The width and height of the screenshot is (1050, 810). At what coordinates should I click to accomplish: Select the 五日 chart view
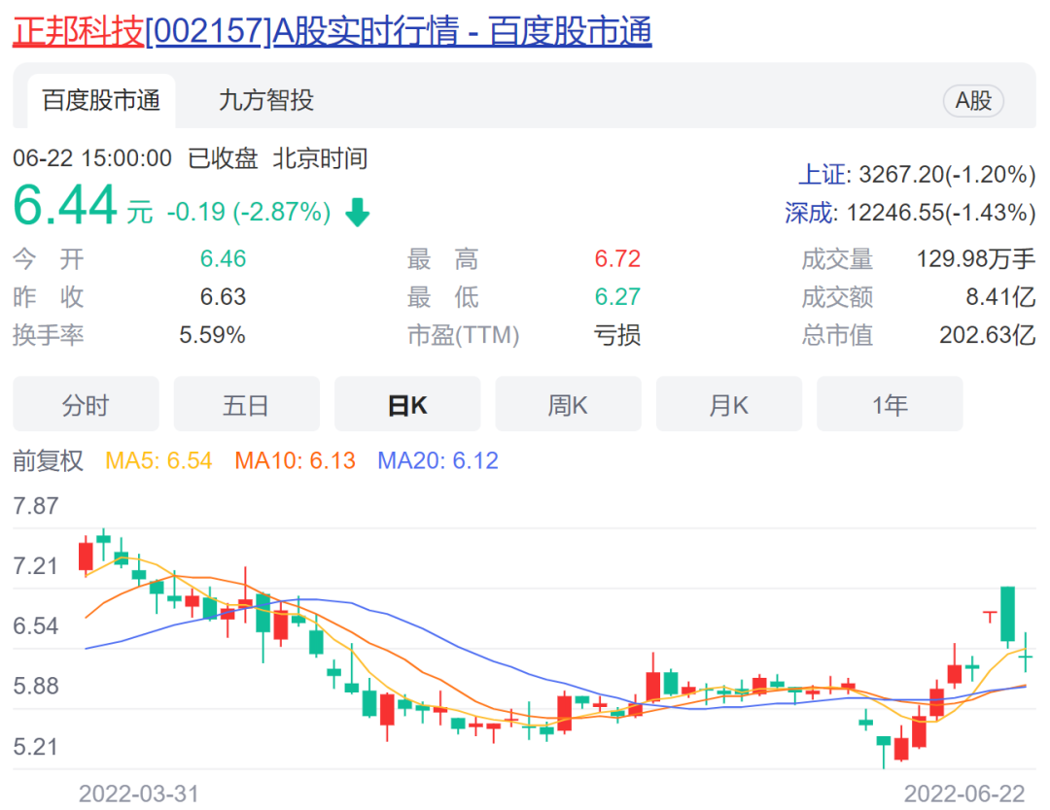(246, 405)
